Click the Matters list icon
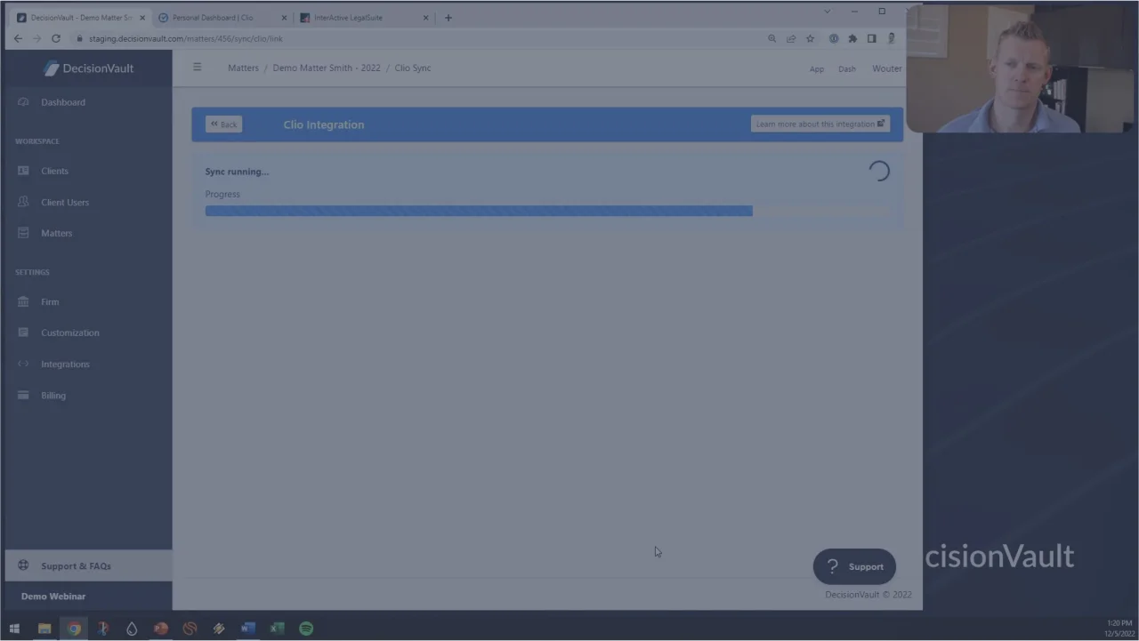 point(23,233)
